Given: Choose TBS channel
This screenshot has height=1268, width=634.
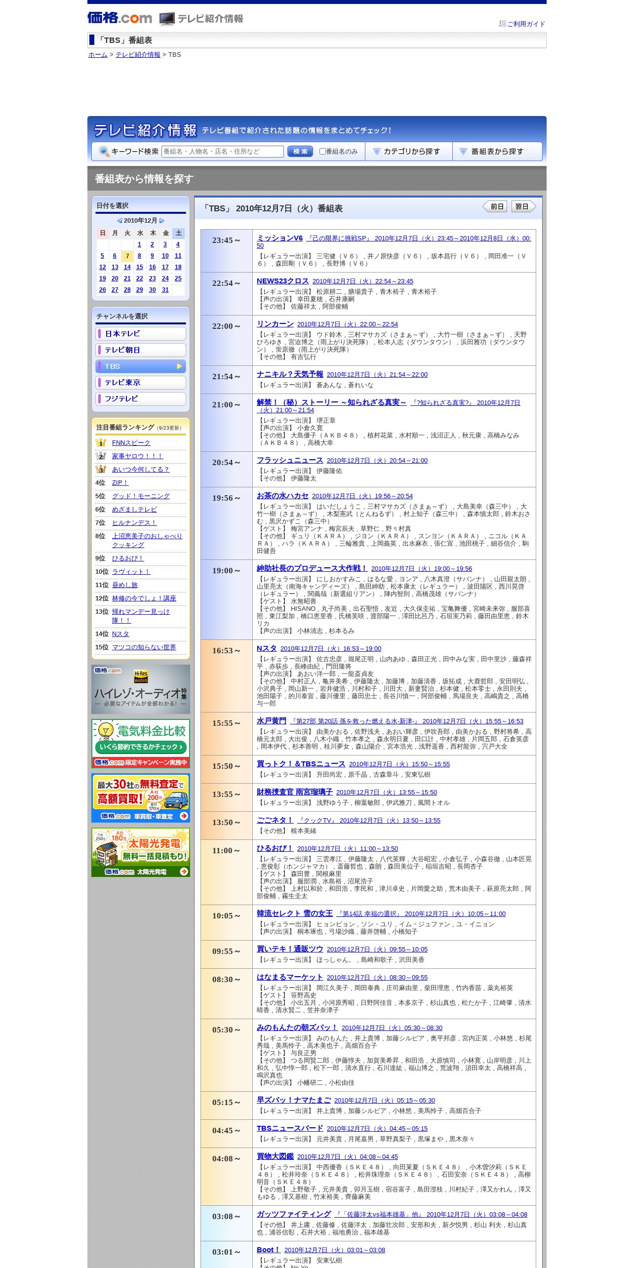Looking at the screenshot, I should 141,366.
